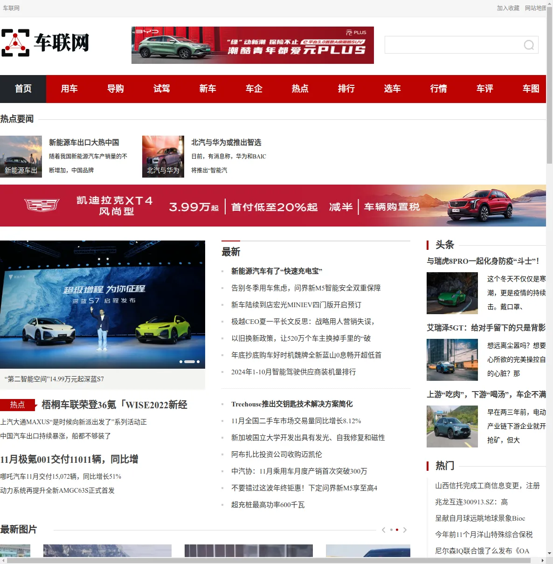Open 新车陆续到店宏光MINIEV article
This screenshot has height=564, width=553.
[x=296, y=305]
